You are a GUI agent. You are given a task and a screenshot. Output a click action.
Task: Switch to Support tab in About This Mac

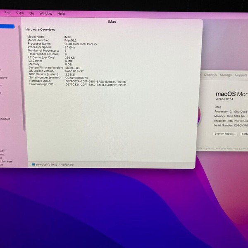click(x=241, y=75)
